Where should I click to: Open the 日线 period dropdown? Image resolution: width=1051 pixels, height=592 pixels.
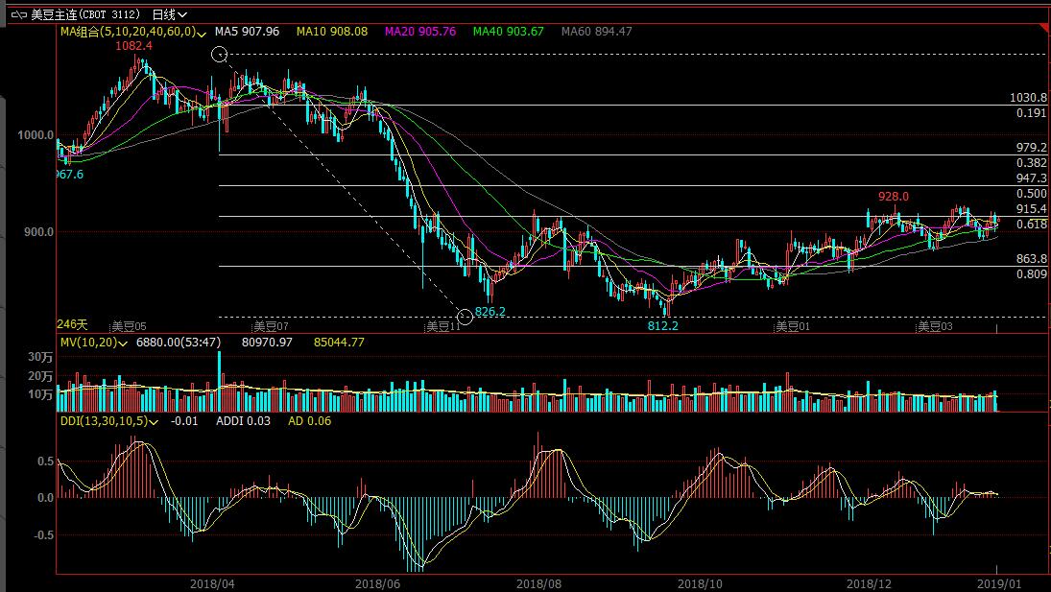169,14
